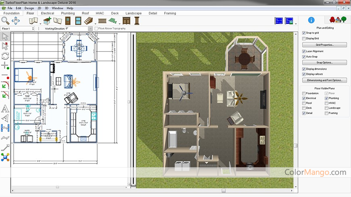Viewport: 351px width, 197px height.
Task: Select the curved fillet corner tool
Action: pos(5,85)
